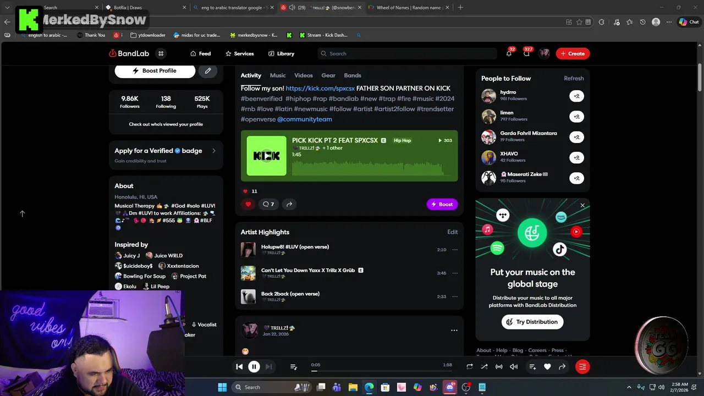Click the Windows taskbar Search box

pyautogui.click(x=272, y=387)
